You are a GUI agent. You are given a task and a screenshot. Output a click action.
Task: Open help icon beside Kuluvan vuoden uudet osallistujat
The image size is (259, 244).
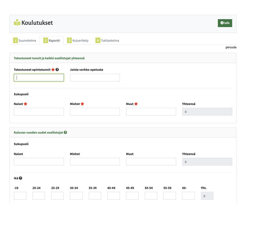65,132
